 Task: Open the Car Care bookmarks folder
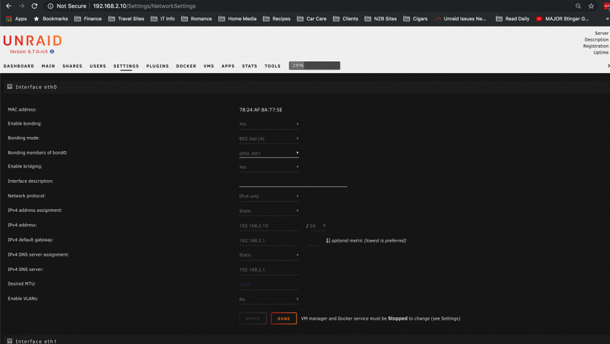[x=312, y=19]
